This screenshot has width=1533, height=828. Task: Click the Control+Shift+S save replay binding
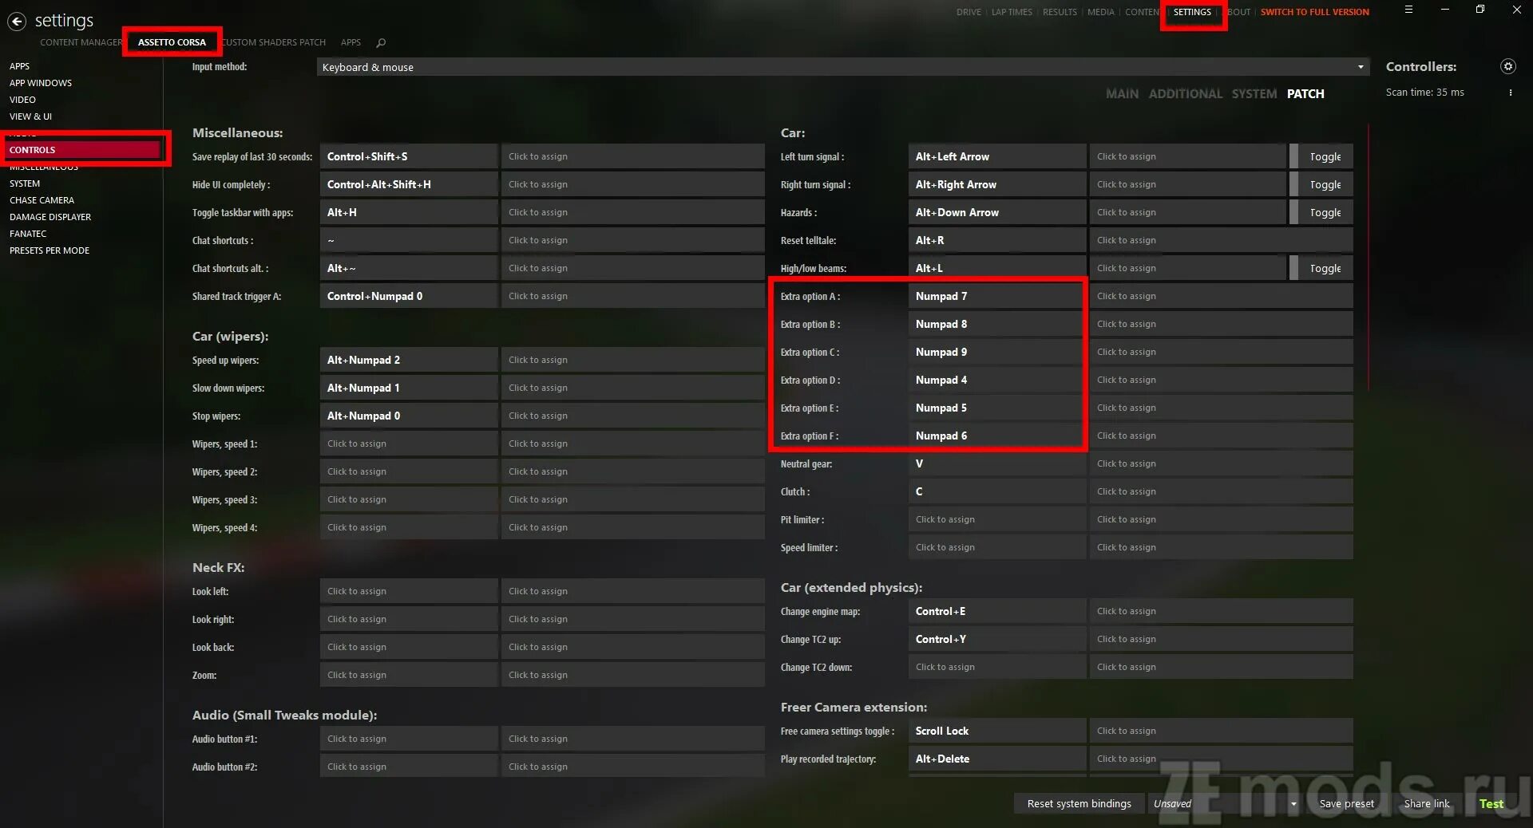coord(409,156)
